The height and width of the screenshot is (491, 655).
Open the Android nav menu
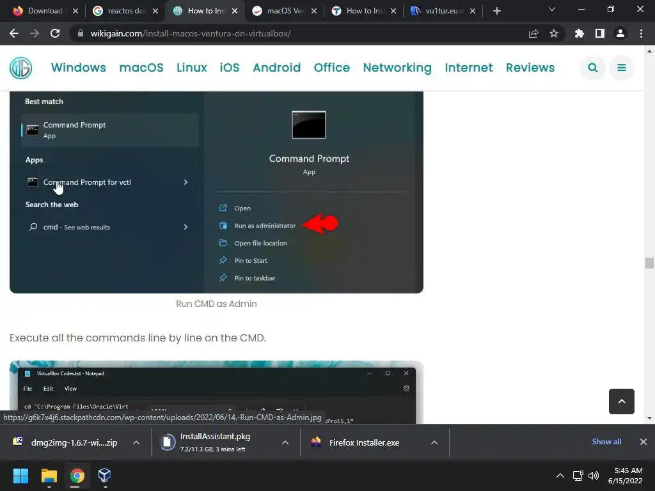click(276, 68)
